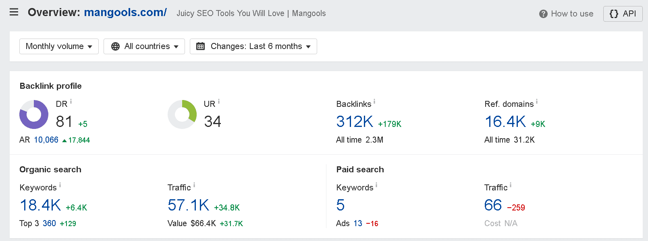Click Backlinks All time 2.3M

click(359, 140)
